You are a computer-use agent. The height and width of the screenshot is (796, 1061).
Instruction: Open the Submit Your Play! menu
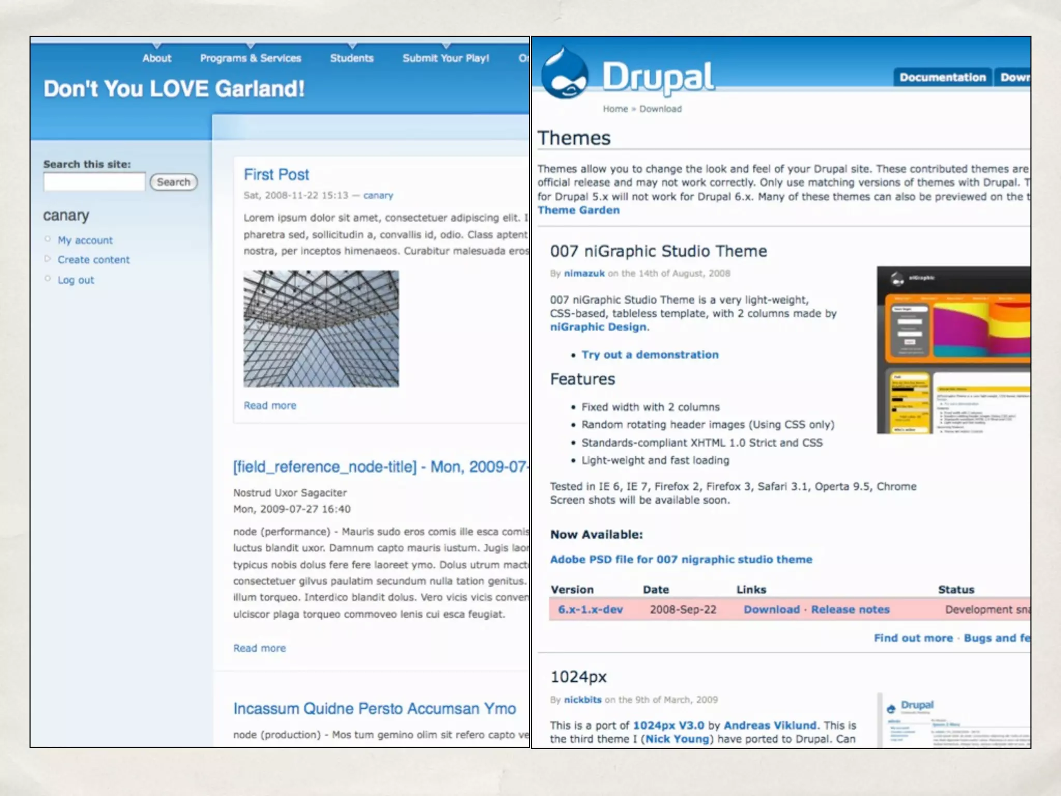(446, 58)
